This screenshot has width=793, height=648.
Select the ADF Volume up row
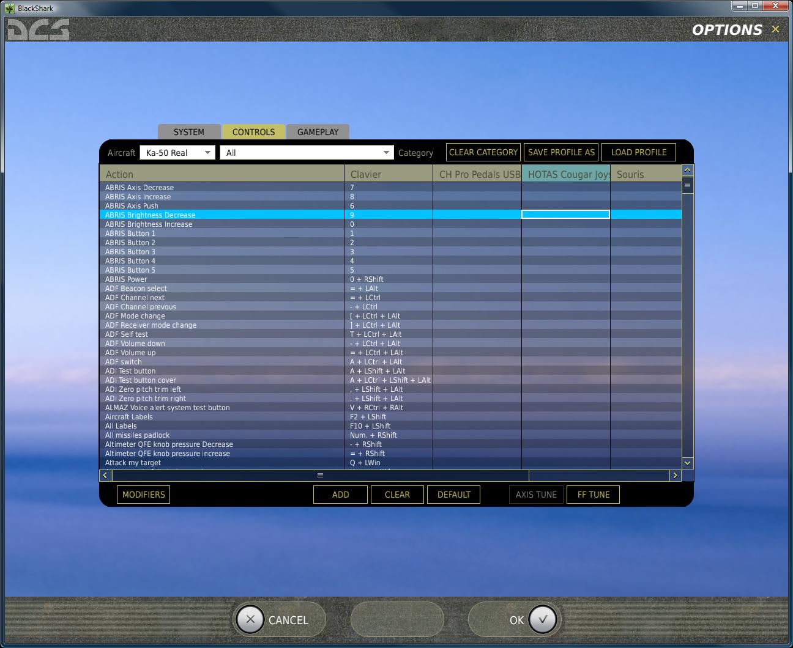coord(390,353)
